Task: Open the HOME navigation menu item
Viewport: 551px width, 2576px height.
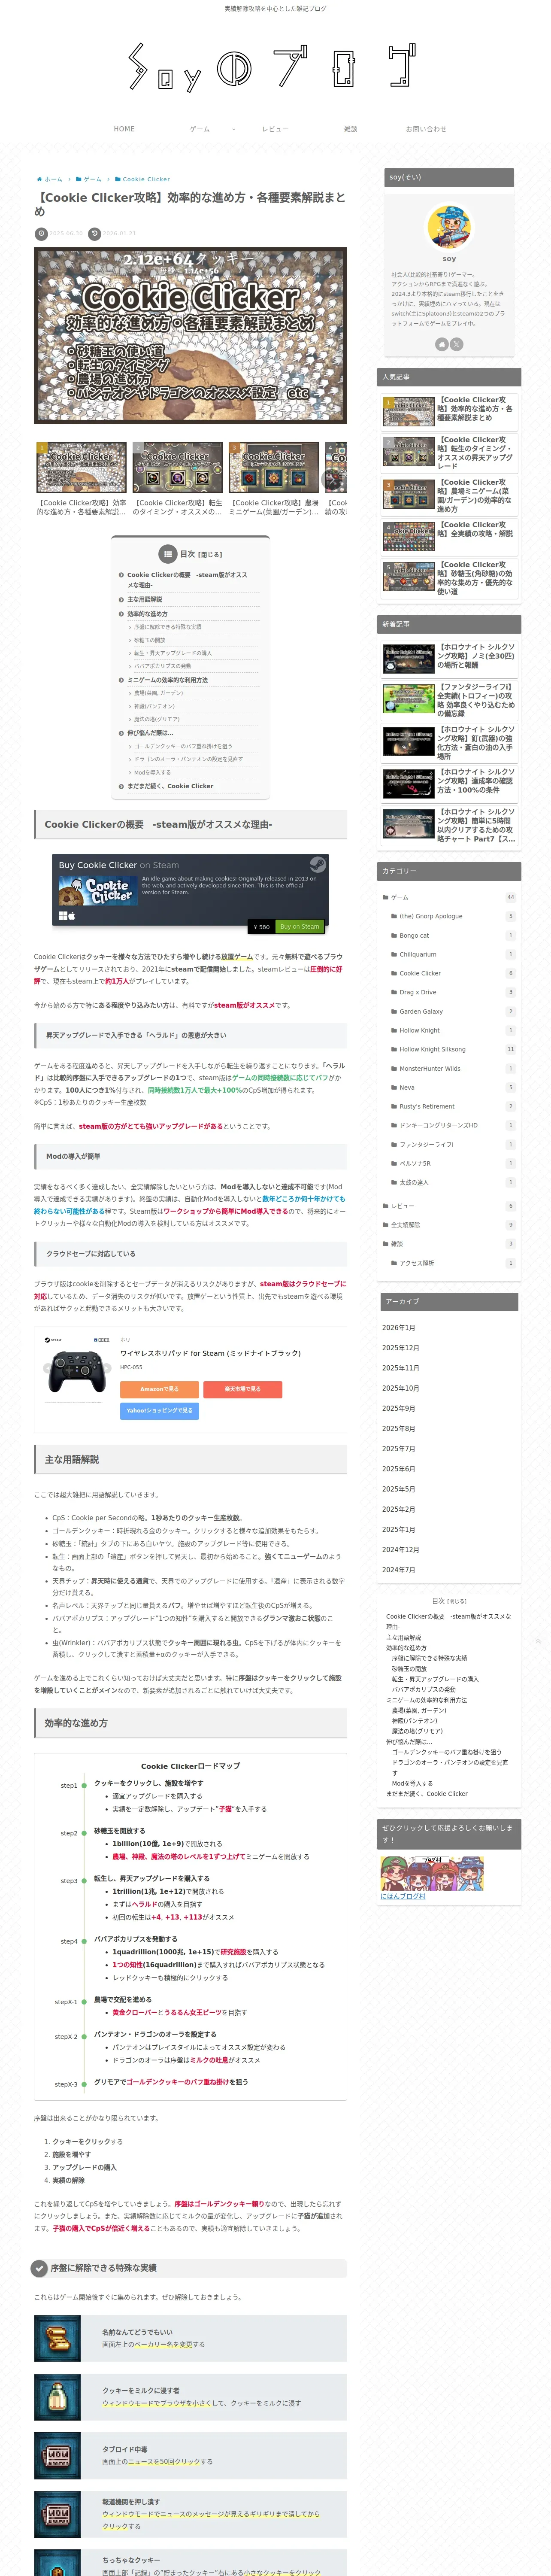Action: click(124, 129)
